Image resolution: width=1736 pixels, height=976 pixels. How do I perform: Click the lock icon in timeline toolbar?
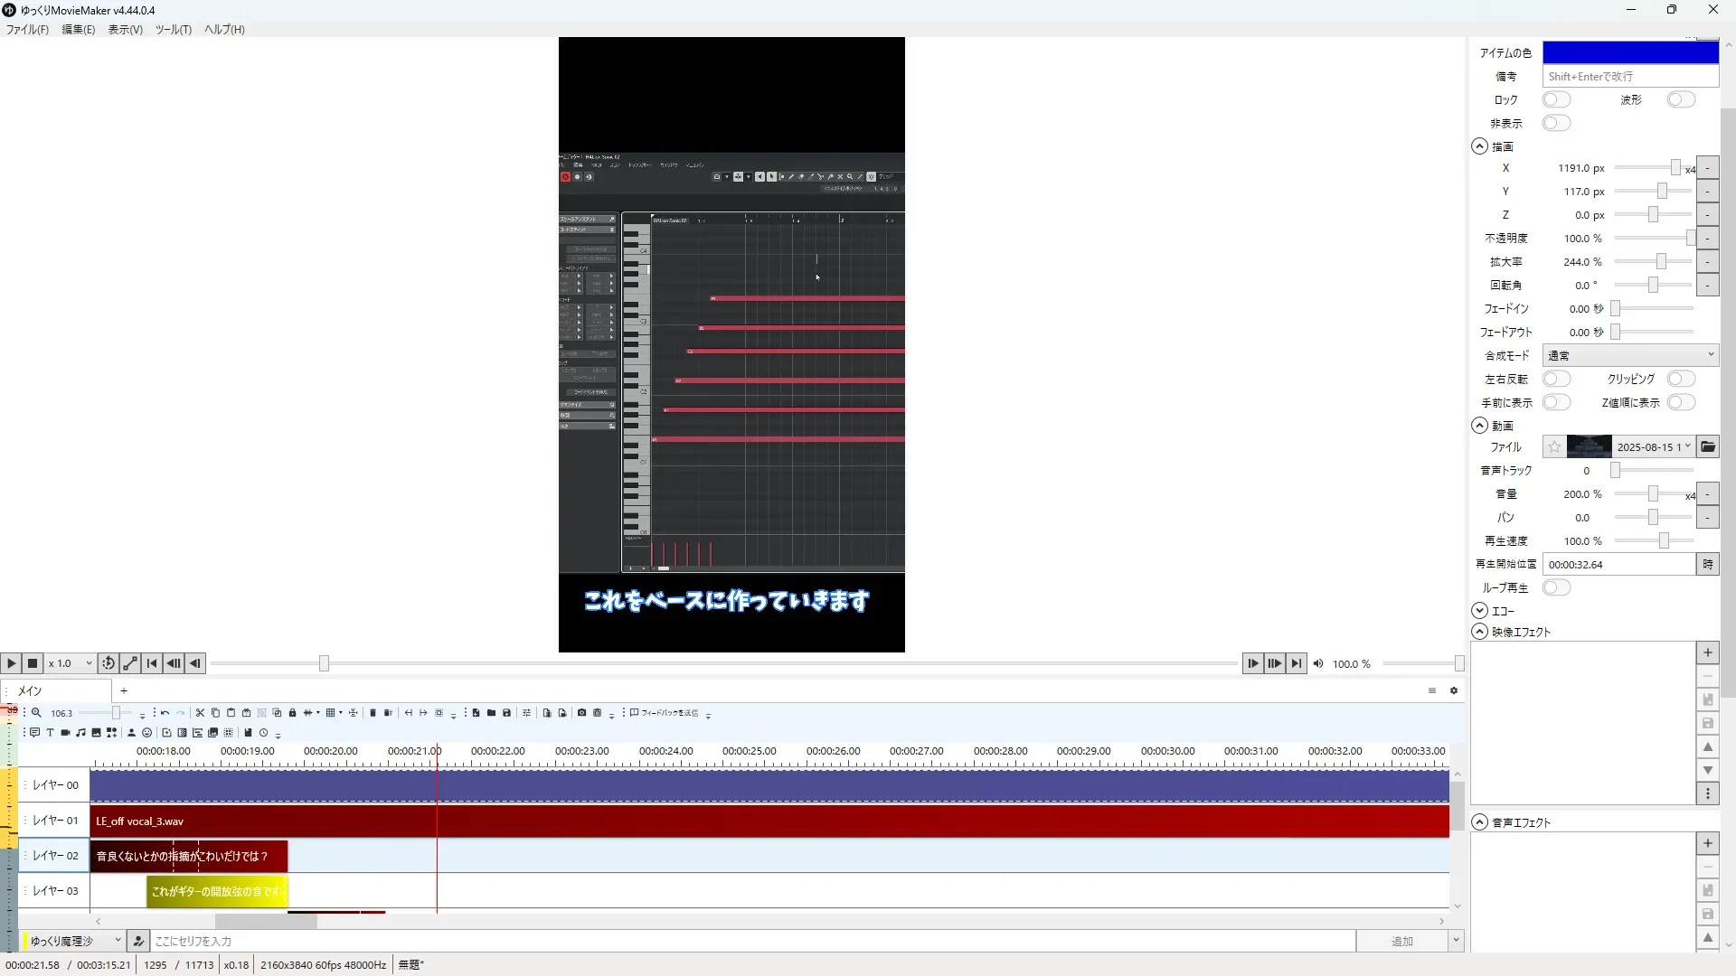(292, 713)
